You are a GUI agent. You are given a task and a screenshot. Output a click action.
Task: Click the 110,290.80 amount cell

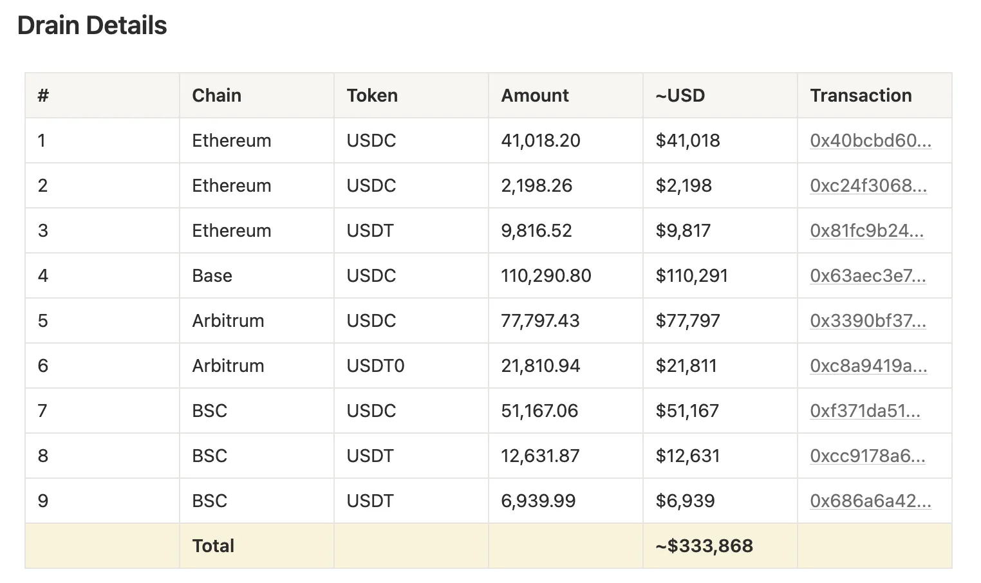tap(546, 275)
